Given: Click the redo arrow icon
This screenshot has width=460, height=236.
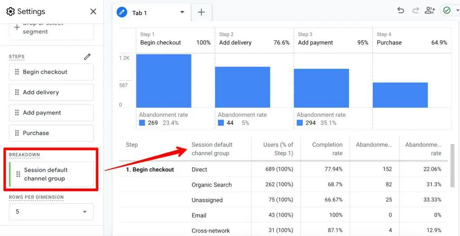Looking at the screenshot, I should click(416, 10).
